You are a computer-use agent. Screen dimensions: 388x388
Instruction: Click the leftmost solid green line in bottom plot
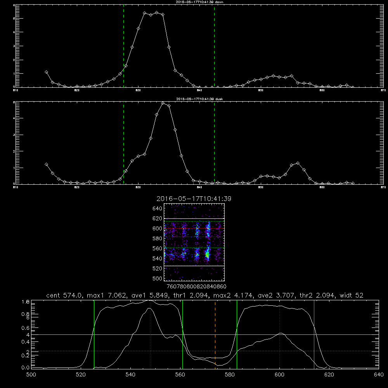click(x=94, y=334)
